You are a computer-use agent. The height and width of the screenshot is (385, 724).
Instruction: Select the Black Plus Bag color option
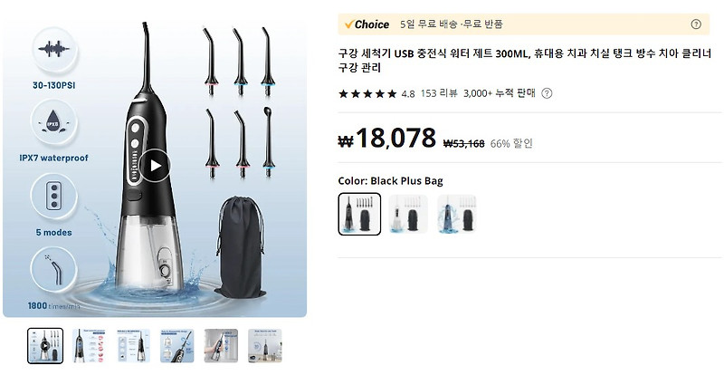[359, 214]
